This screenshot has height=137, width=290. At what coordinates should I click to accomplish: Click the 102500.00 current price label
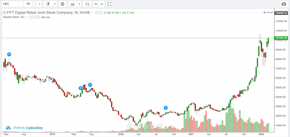click(x=281, y=38)
